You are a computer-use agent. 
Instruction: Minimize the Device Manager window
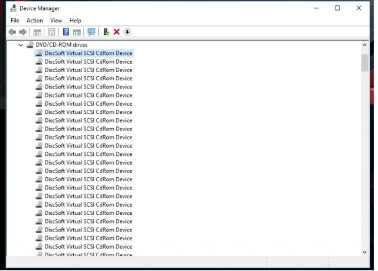pos(317,8)
